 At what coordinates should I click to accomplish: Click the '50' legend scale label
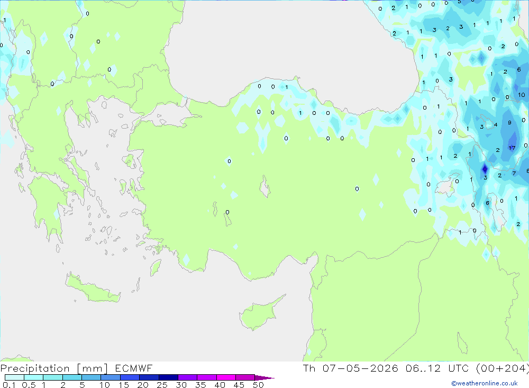point(258,385)
